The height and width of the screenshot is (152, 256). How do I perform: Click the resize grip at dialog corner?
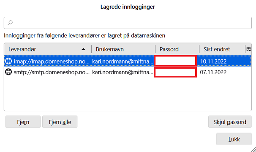click(253, 149)
